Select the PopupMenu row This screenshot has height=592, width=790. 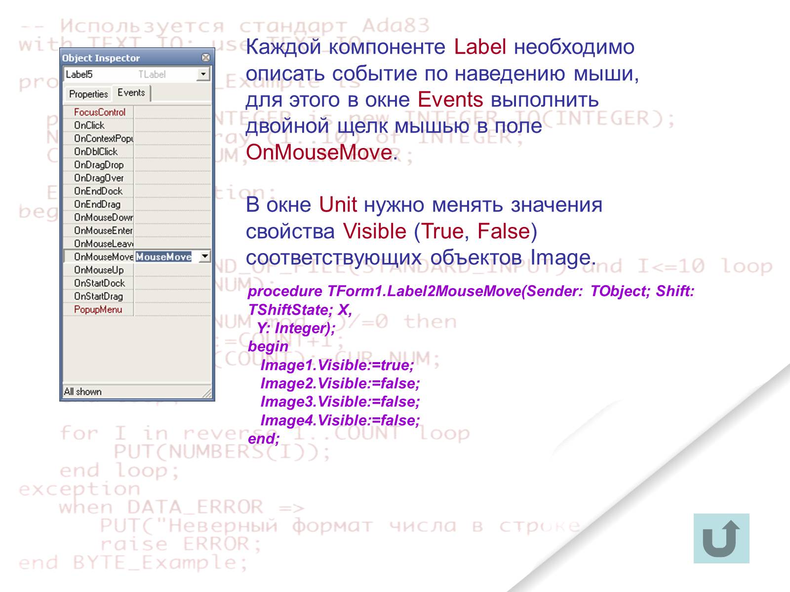(x=137, y=309)
